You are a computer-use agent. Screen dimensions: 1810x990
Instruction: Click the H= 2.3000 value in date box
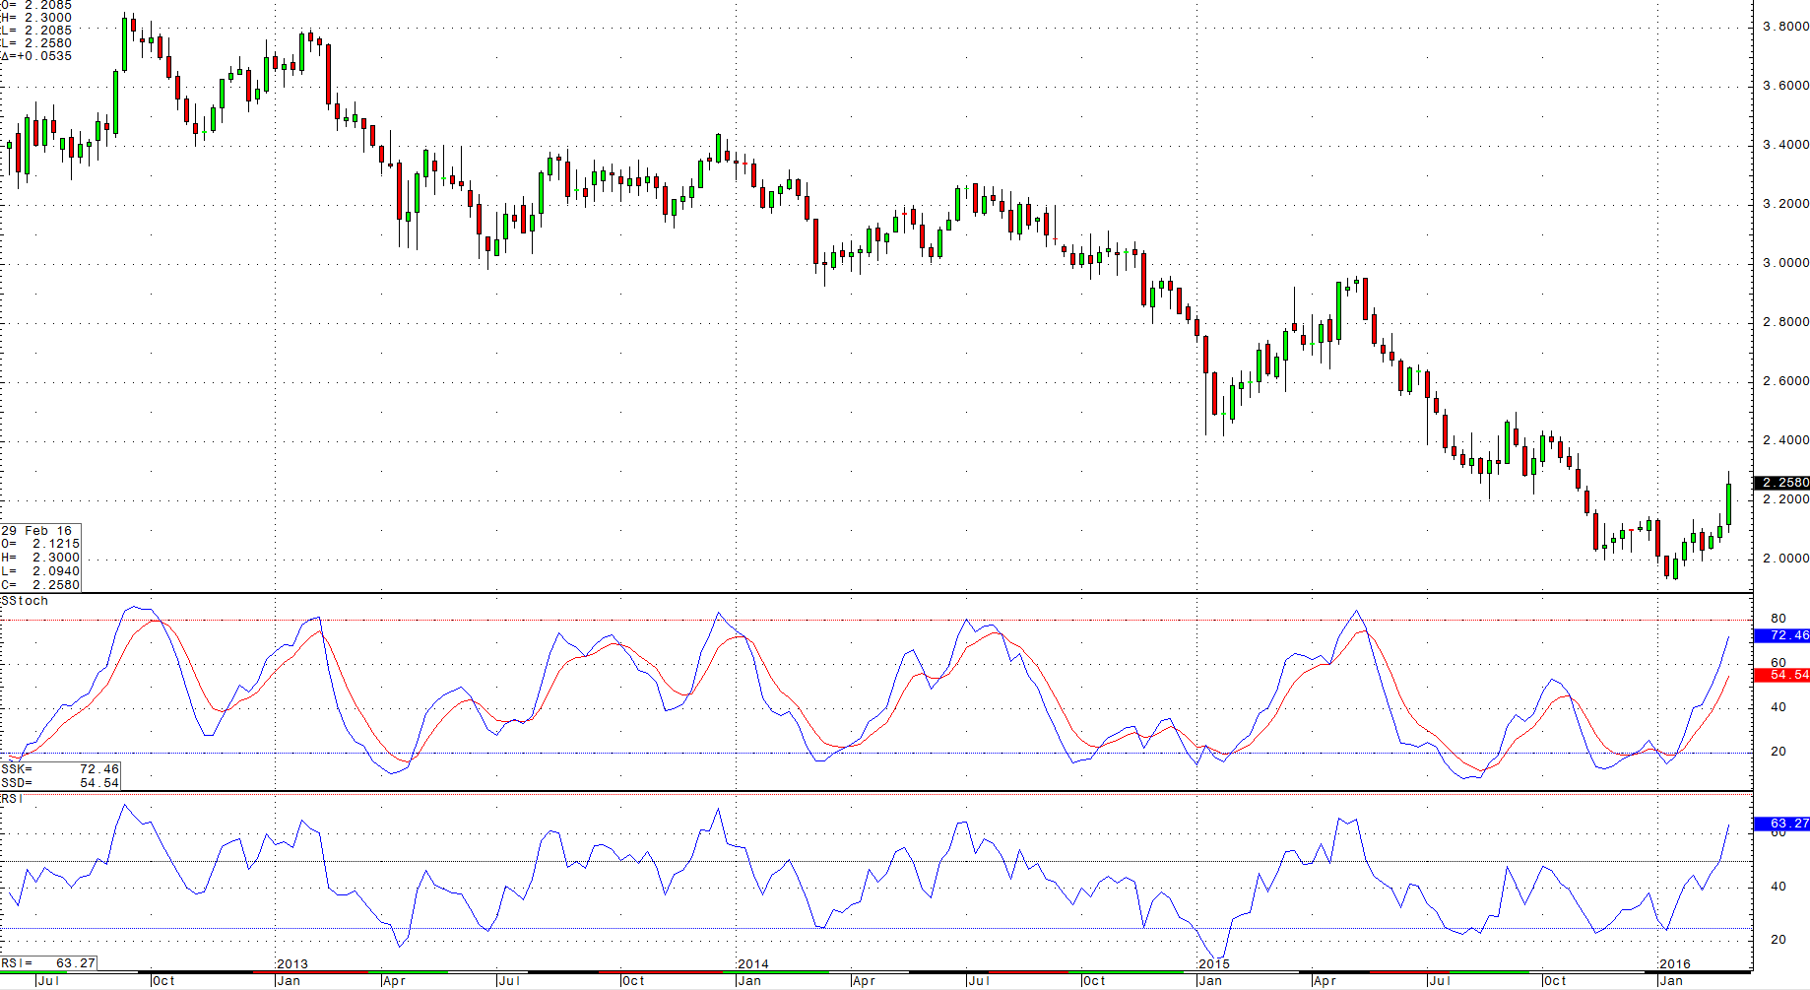coord(40,558)
